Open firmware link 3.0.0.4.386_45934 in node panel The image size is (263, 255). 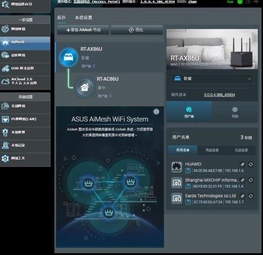tap(219, 95)
